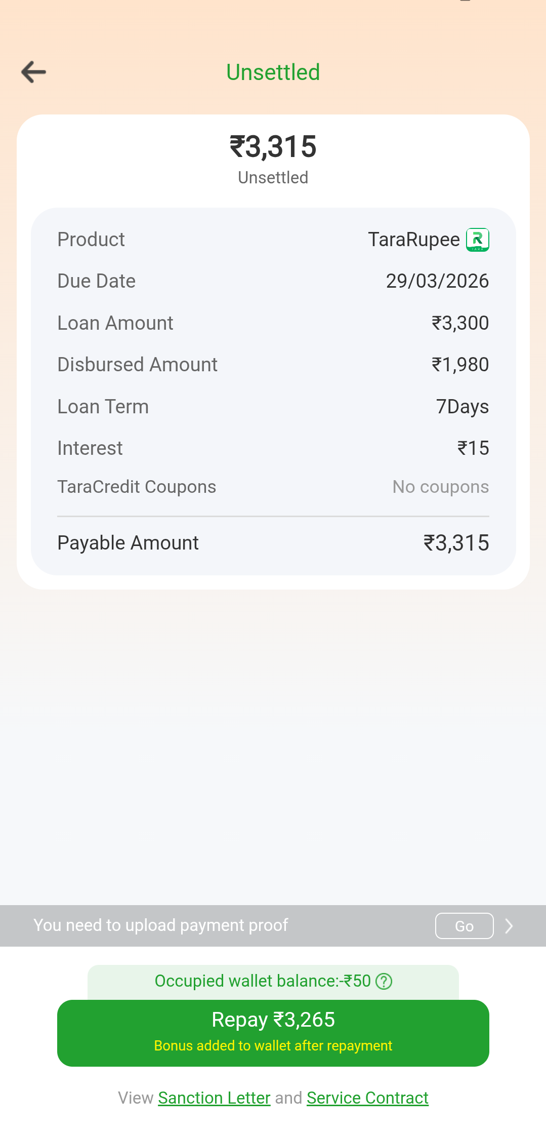Tap the back arrow icon

[x=34, y=72]
